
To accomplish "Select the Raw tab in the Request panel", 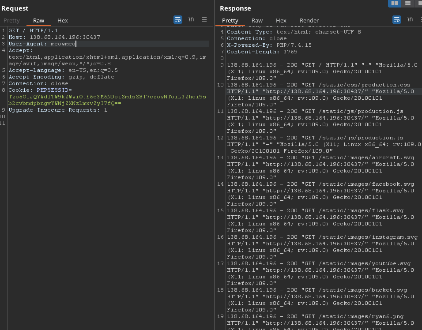I will tap(38, 20).
